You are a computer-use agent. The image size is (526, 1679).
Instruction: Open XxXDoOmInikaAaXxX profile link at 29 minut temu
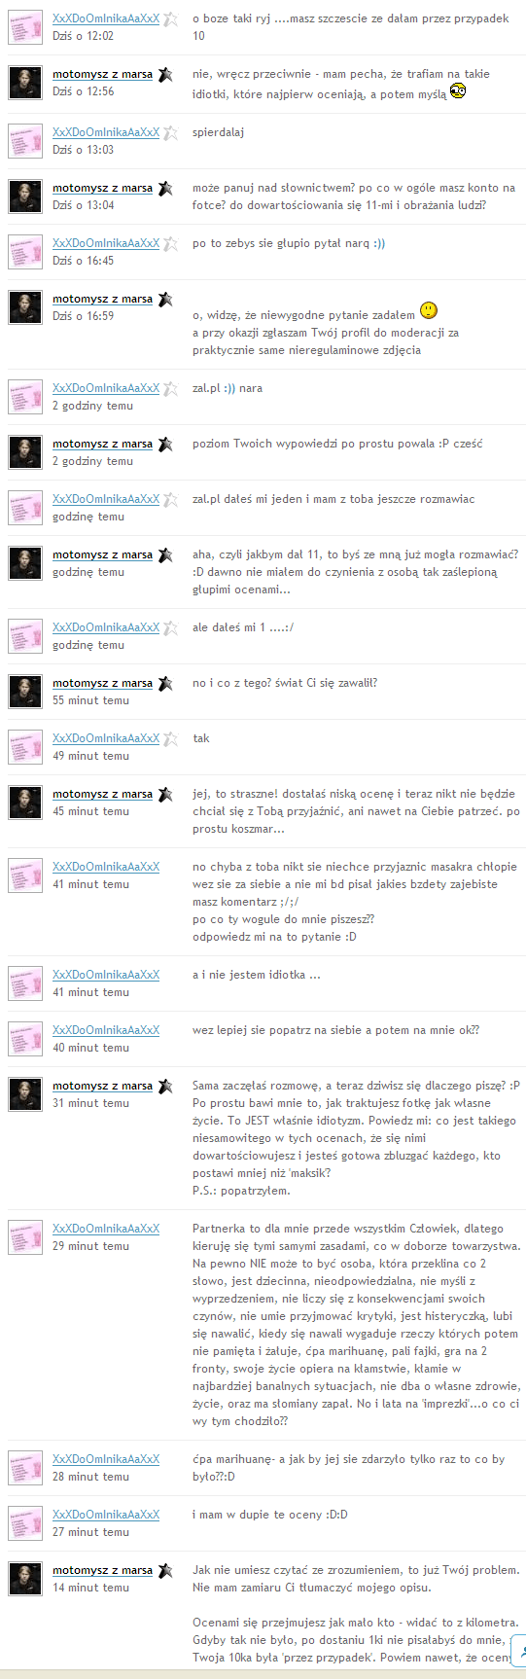click(106, 1229)
